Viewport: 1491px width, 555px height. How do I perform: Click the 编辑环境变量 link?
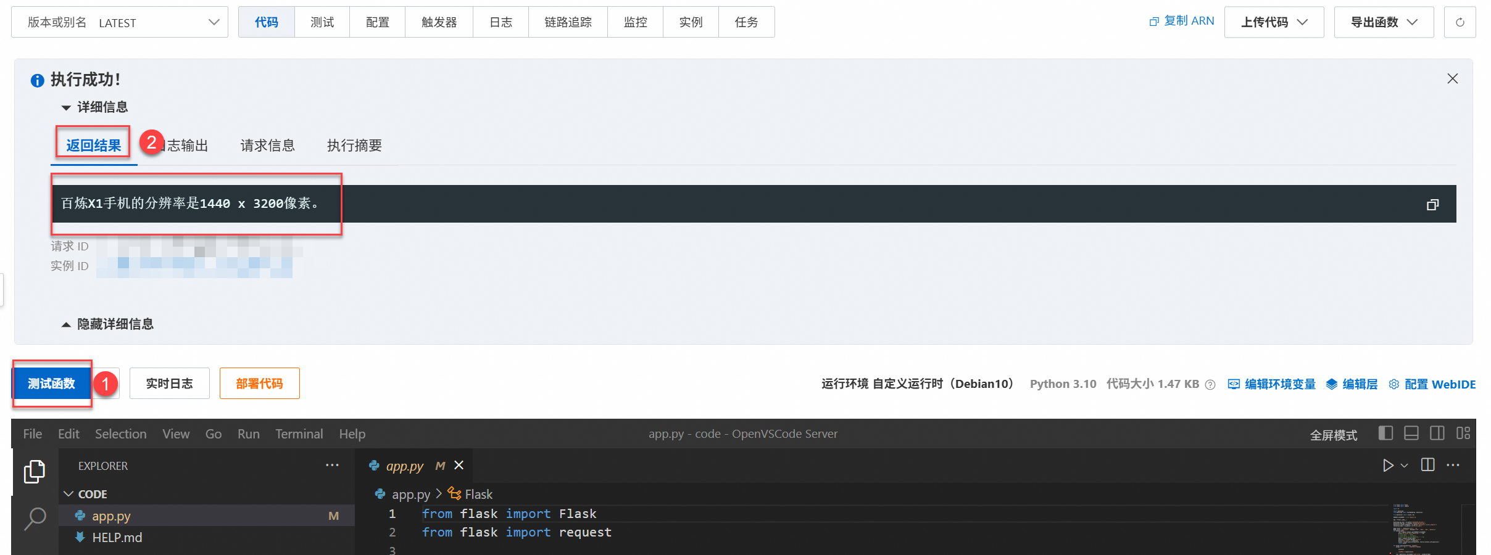pyautogui.click(x=1272, y=384)
